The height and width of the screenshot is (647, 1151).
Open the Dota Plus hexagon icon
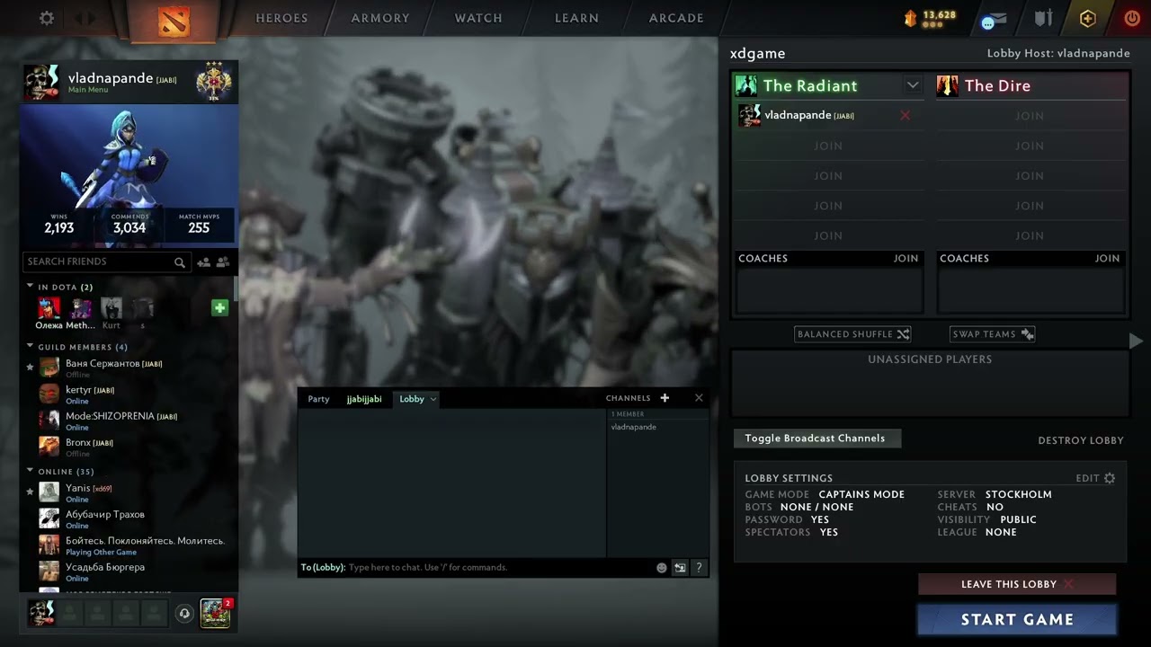(x=1087, y=18)
